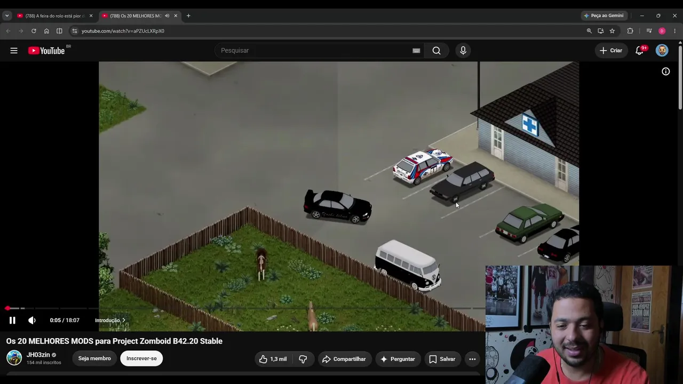Click the Perguntar button
This screenshot has width=683, height=384.
pyautogui.click(x=398, y=359)
